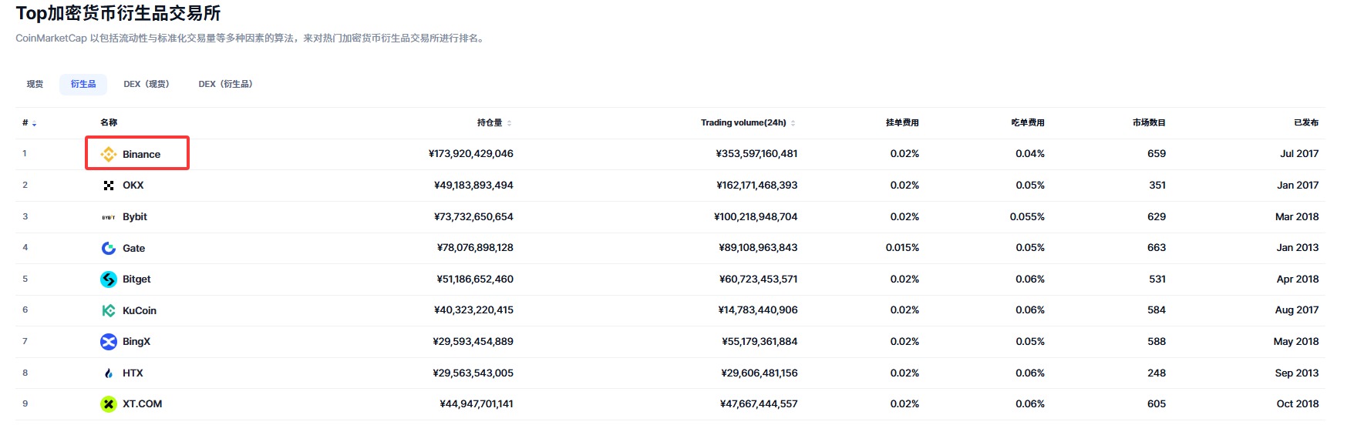
Task: Open the XT.COM exchange link
Action: pyautogui.click(x=142, y=404)
